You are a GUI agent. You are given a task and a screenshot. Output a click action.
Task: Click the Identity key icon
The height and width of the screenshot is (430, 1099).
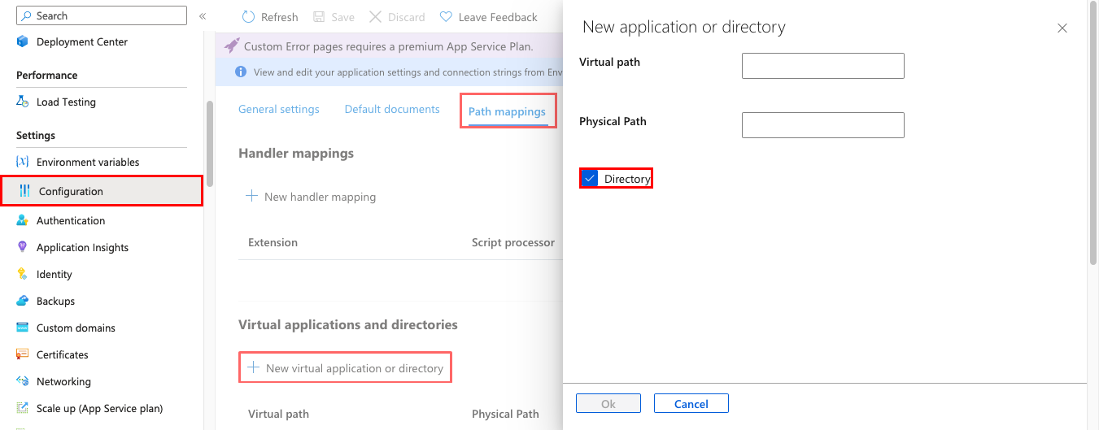22,274
